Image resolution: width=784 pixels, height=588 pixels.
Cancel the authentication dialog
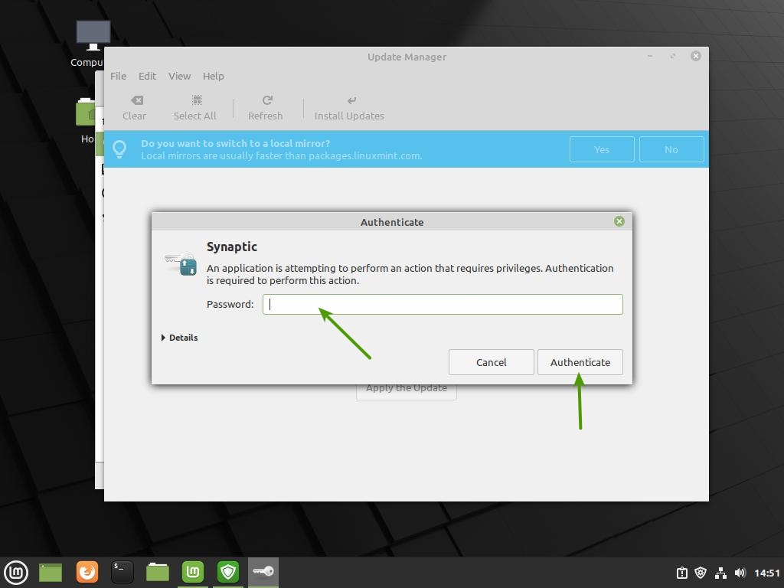click(x=491, y=362)
